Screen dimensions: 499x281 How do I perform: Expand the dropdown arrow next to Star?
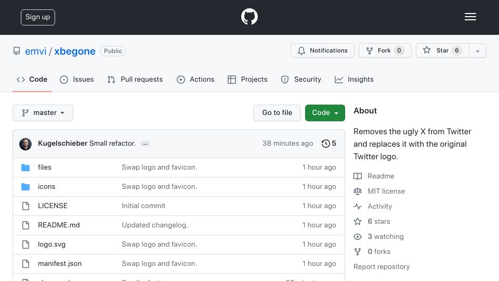point(477,51)
